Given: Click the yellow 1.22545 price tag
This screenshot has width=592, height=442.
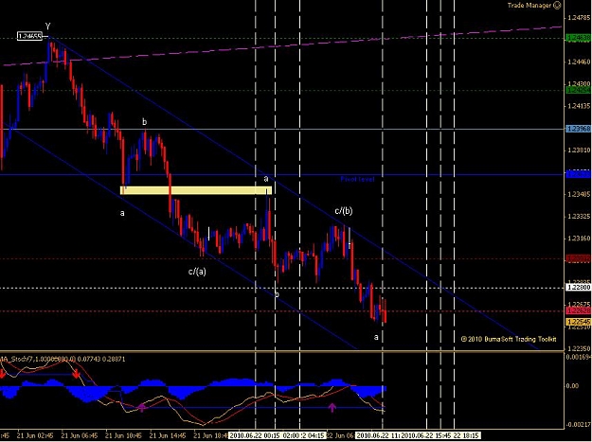Looking at the screenshot, I should click(x=578, y=322).
